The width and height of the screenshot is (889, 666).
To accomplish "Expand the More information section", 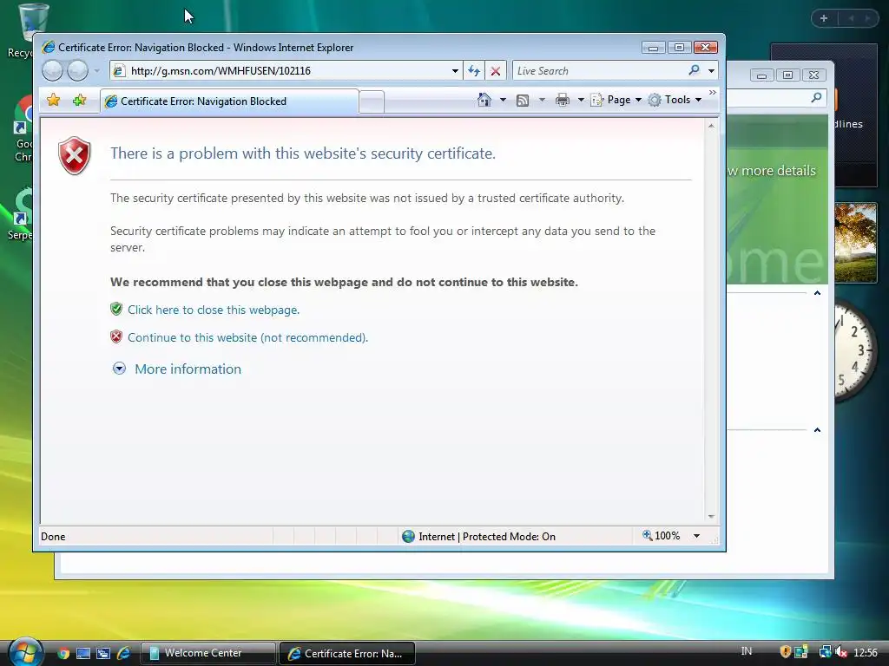I will pos(188,369).
